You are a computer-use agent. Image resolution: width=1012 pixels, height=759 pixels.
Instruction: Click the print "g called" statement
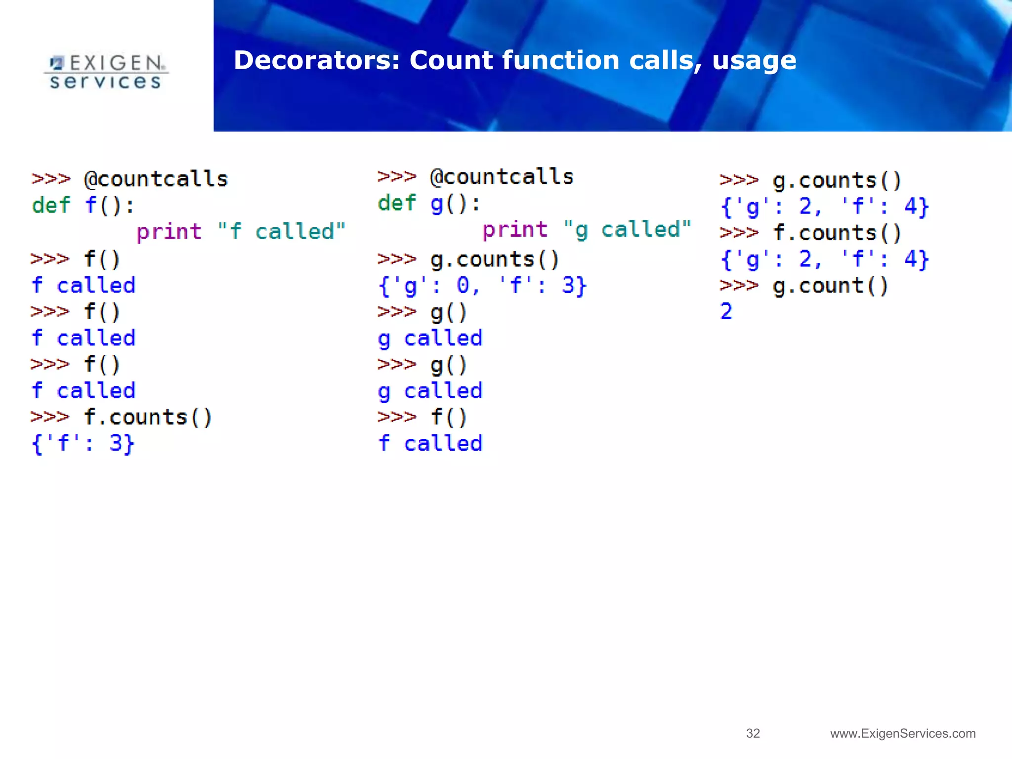point(587,229)
